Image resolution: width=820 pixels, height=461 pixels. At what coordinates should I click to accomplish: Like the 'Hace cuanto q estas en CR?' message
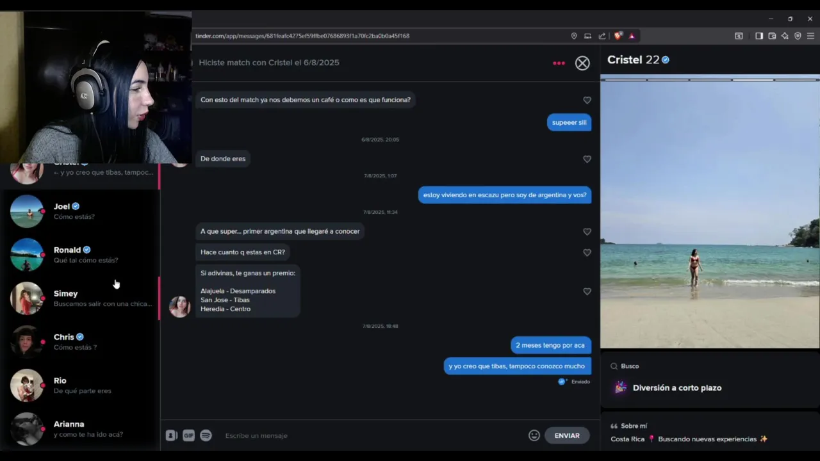point(587,252)
